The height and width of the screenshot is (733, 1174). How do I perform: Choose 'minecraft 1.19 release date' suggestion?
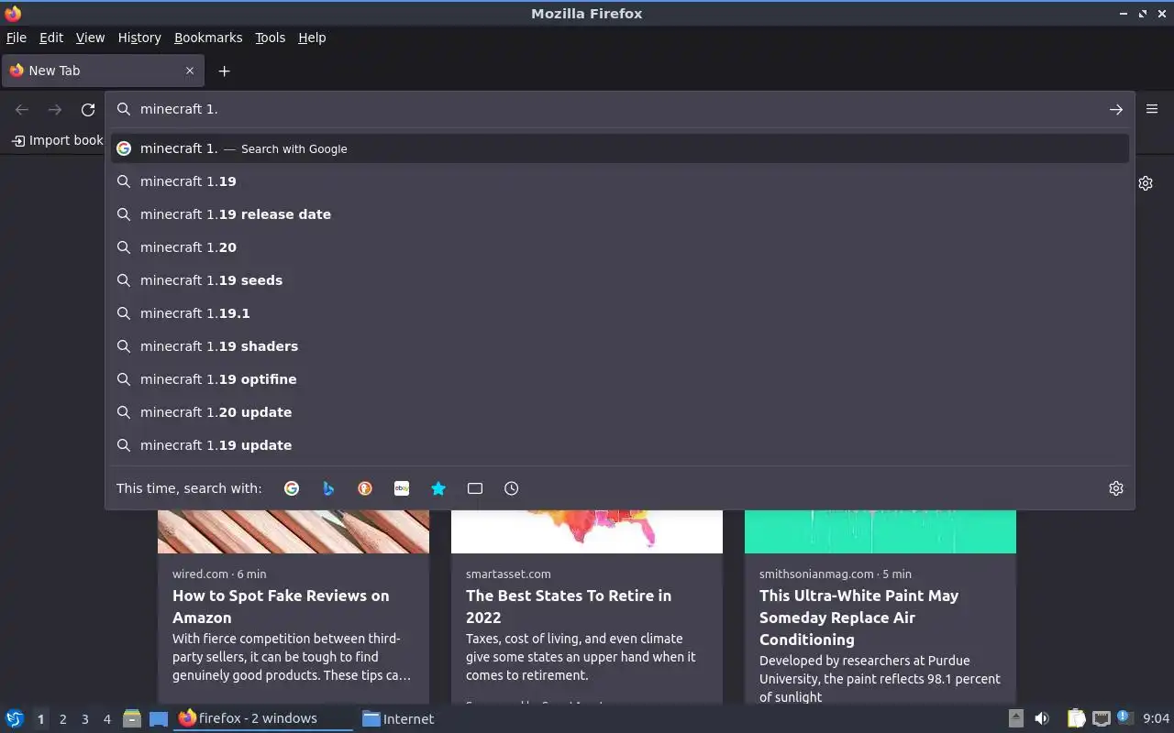(x=620, y=214)
